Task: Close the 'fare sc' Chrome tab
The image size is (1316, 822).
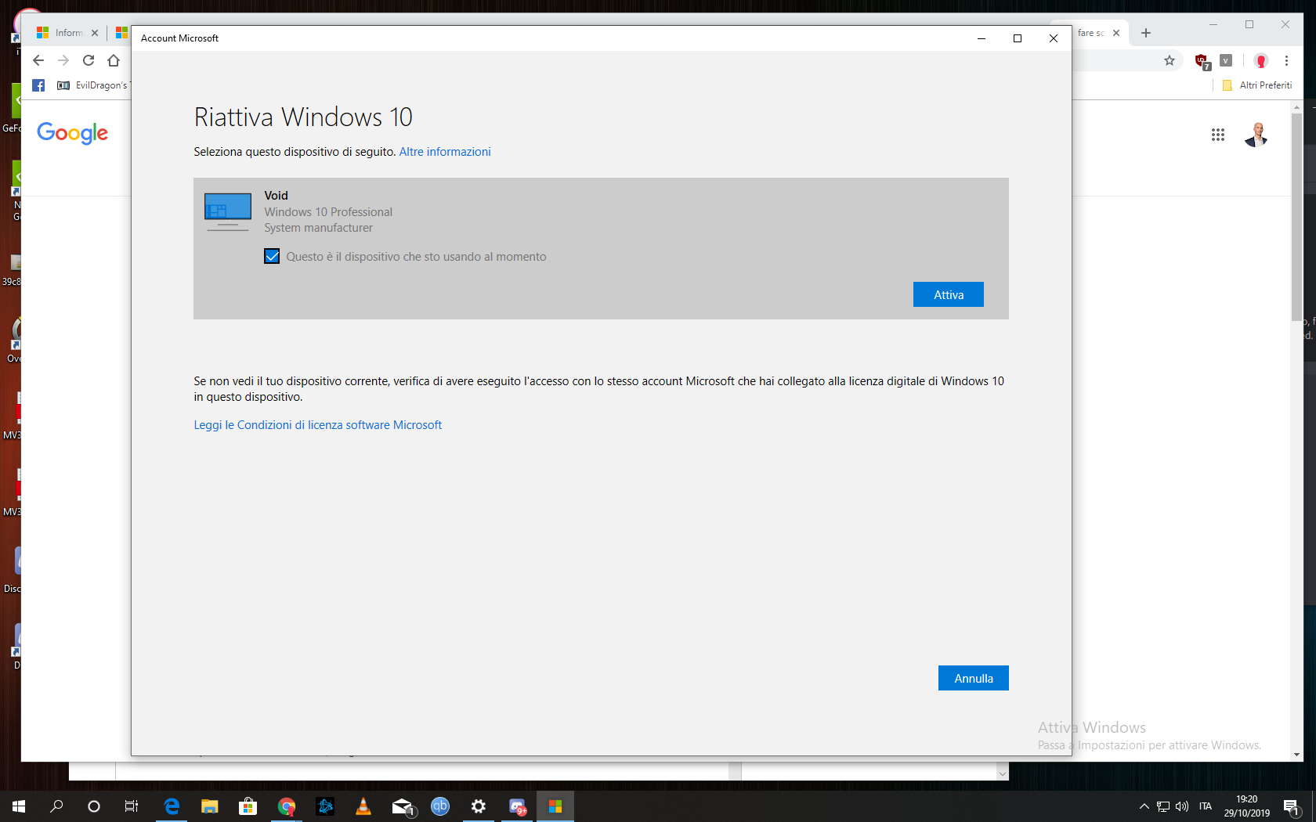Action: click(1116, 33)
